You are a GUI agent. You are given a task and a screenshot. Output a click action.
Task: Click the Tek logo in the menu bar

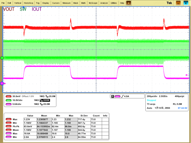point(169,3)
